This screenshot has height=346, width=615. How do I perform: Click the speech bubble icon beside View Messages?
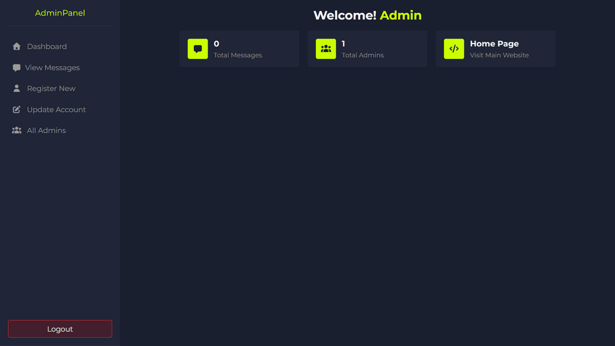click(16, 68)
